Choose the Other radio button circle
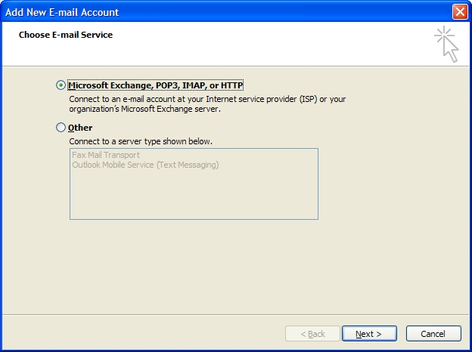This screenshot has width=472, height=352. coord(61,128)
